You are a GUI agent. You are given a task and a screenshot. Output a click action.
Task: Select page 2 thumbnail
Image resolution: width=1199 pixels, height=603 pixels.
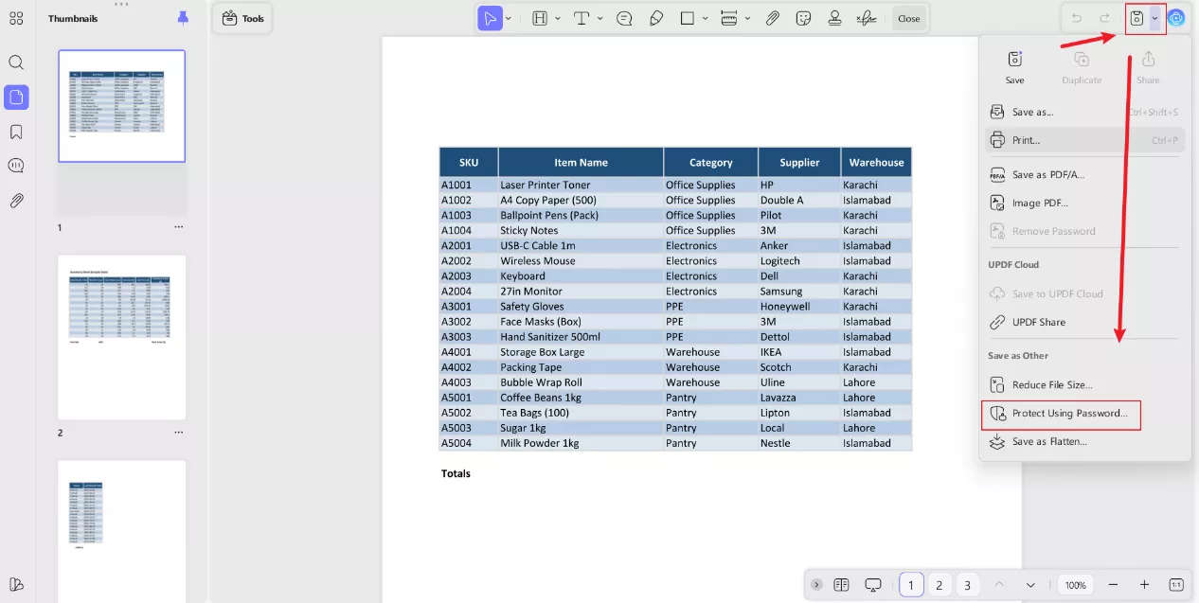point(122,337)
